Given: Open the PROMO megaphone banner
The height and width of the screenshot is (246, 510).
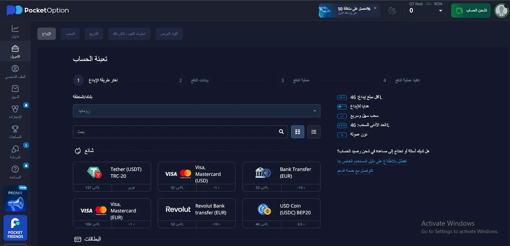Looking at the screenshot, I should 15,199.
